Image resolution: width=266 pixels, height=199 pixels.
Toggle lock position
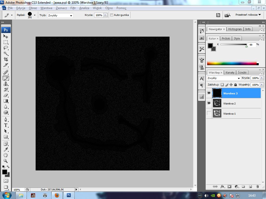[x=231, y=85]
